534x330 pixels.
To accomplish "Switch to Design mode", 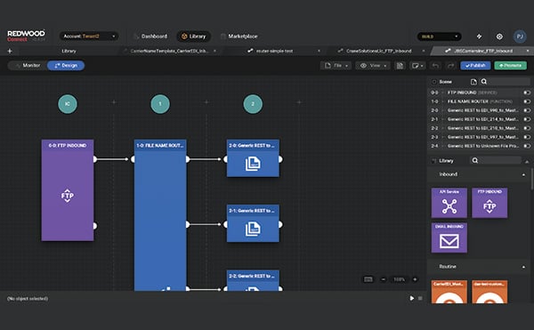I will [x=66, y=65].
